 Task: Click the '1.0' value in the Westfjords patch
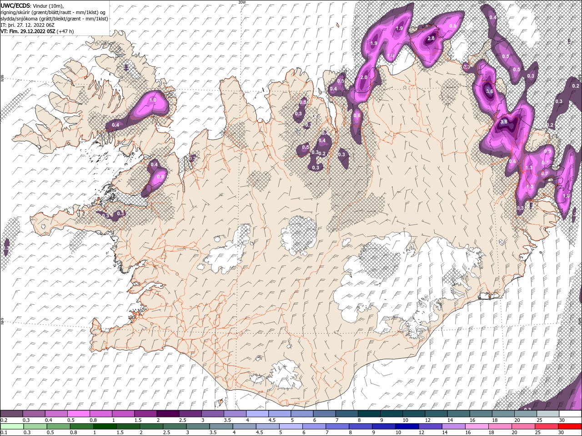(153, 100)
